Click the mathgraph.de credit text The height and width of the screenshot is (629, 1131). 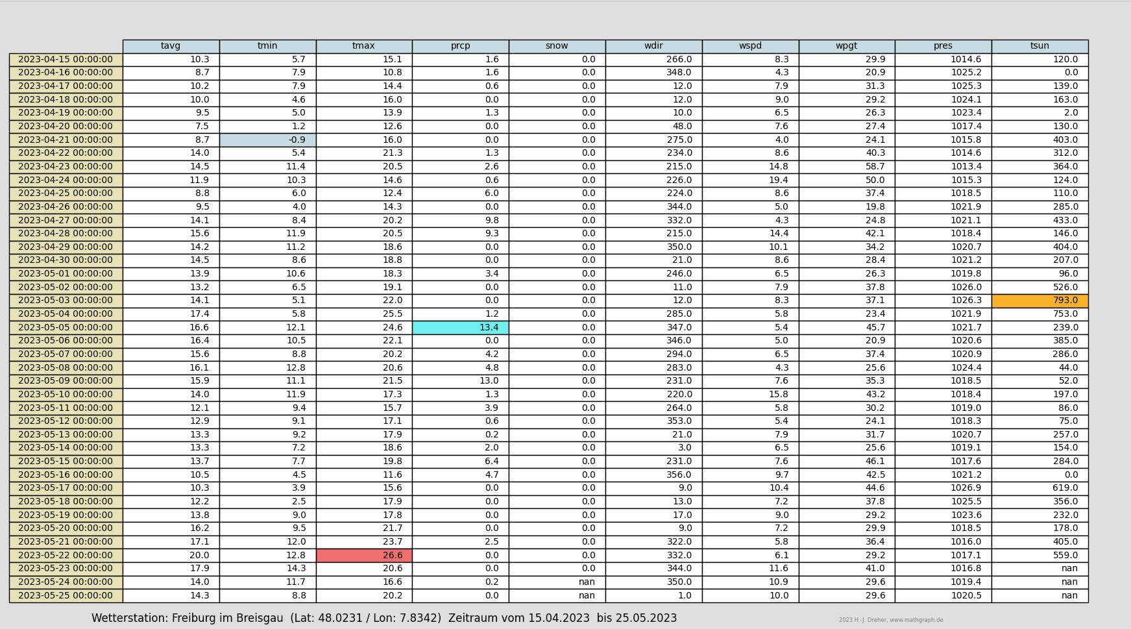tap(891, 620)
